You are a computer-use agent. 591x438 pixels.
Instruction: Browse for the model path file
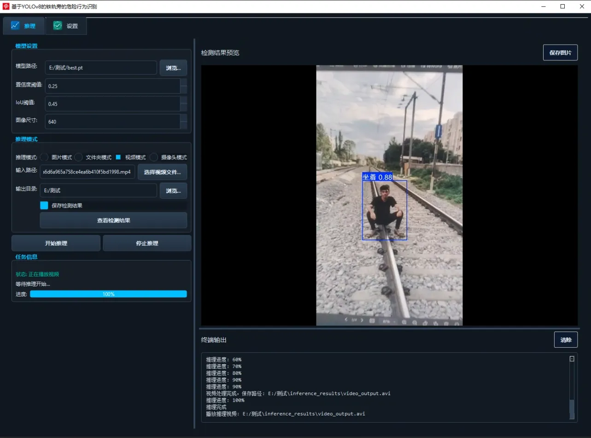tap(173, 68)
